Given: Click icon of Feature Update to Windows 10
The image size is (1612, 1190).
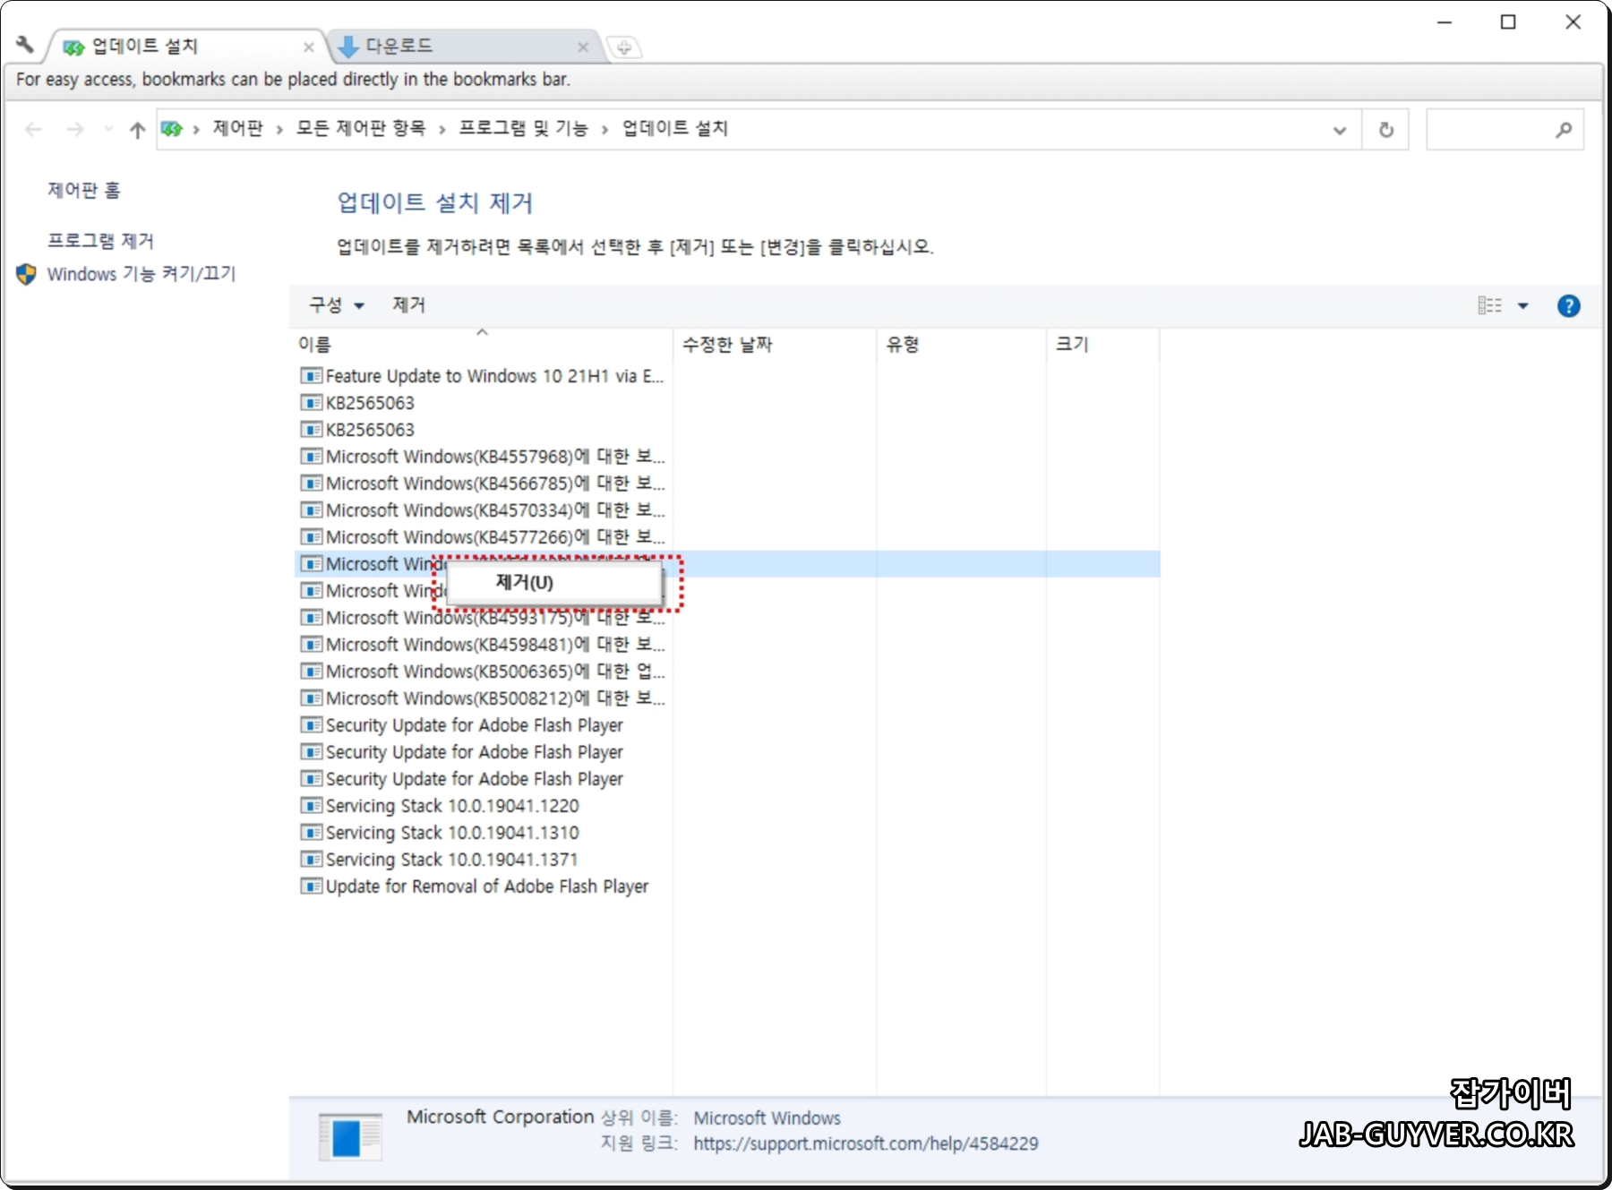Looking at the screenshot, I should (x=311, y=376).
